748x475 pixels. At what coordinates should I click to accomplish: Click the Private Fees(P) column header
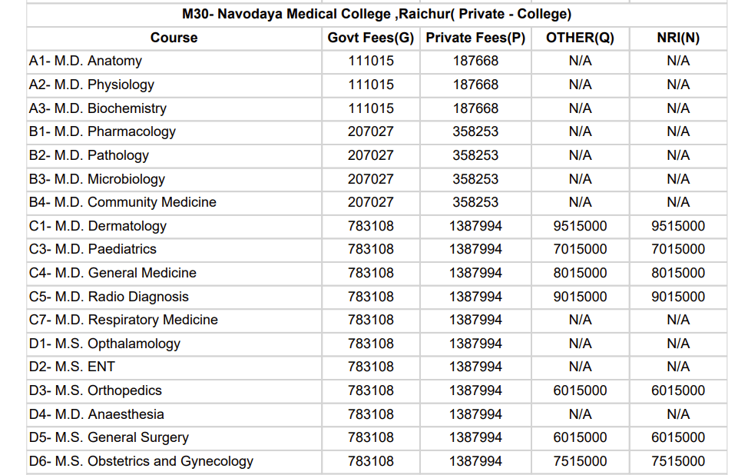coord(475,38)
